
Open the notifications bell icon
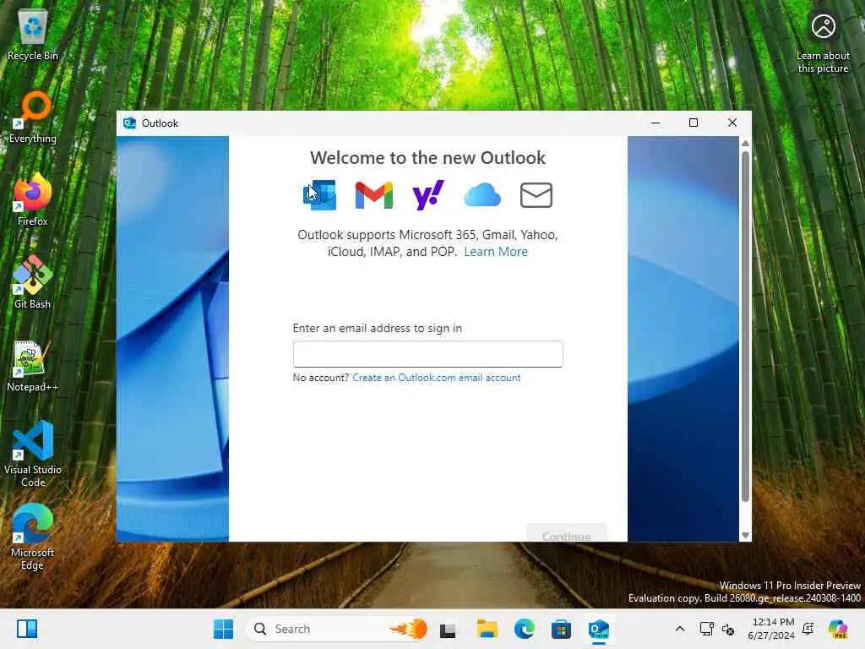(808, 629)
